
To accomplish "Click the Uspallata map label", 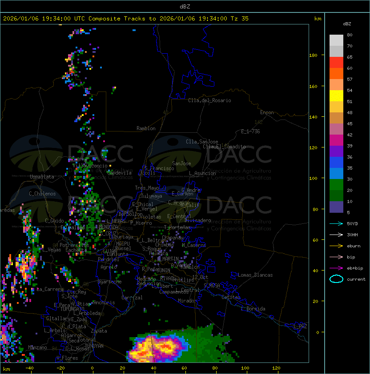I will point(42,177).
